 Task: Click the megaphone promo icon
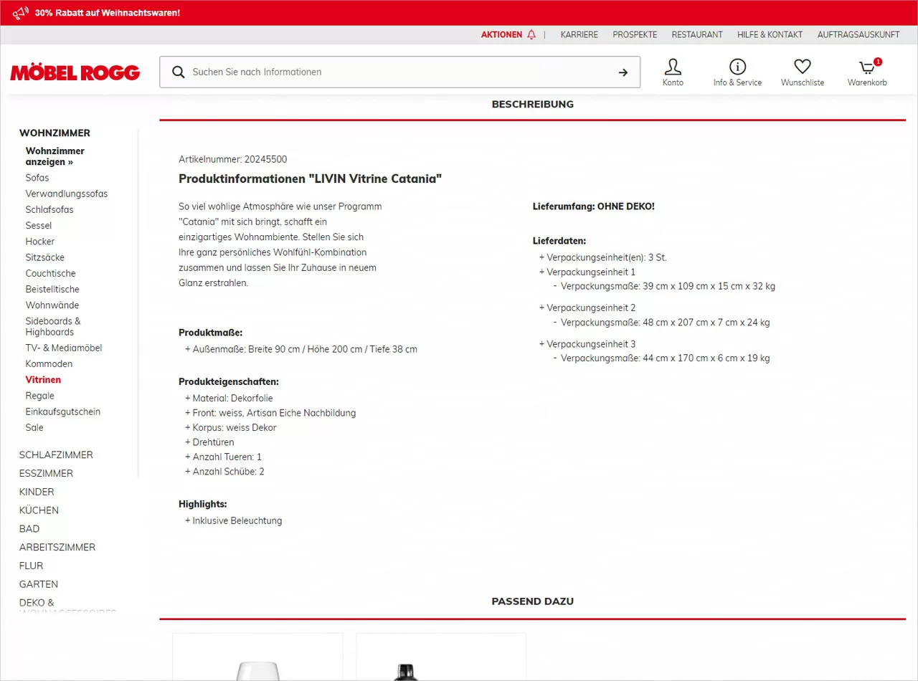coord(21,12)
